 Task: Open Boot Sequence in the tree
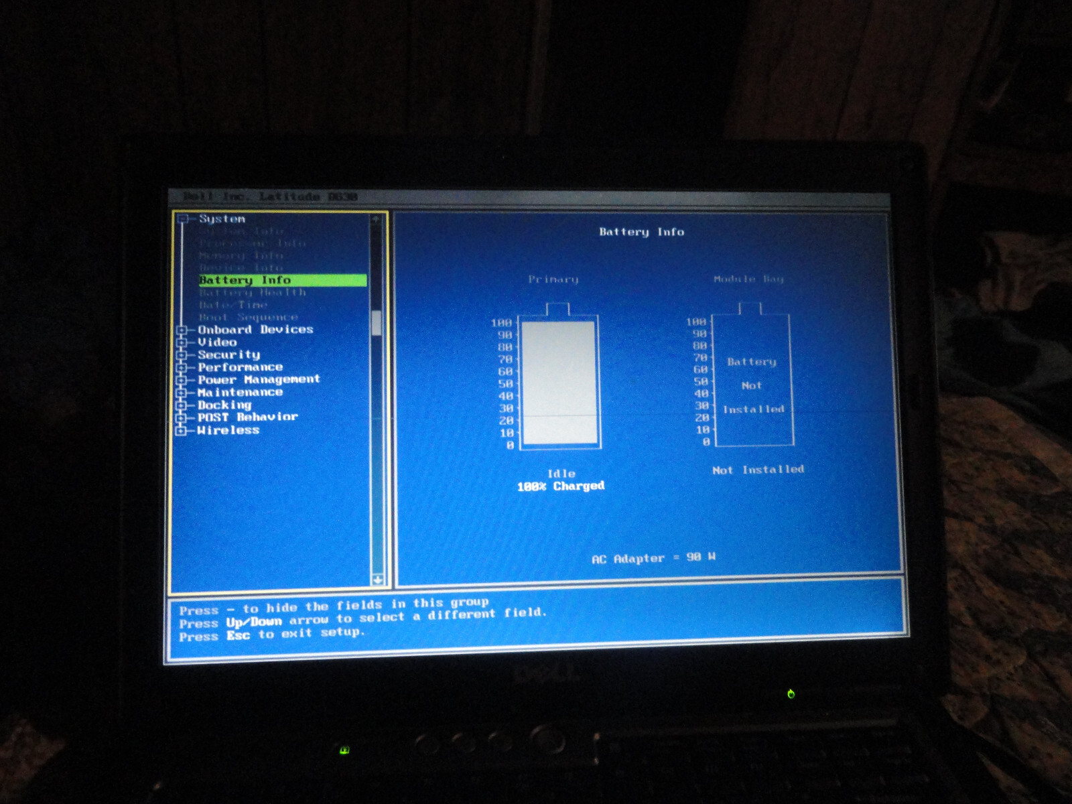249,317
